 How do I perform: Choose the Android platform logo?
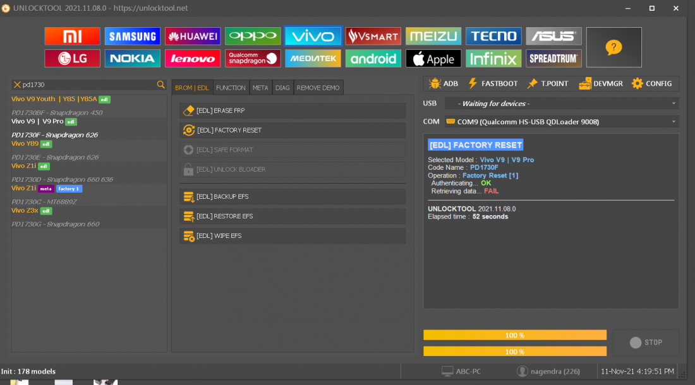coord(373,59)
